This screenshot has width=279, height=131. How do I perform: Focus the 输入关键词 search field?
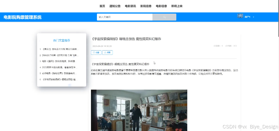coord(125,17)
